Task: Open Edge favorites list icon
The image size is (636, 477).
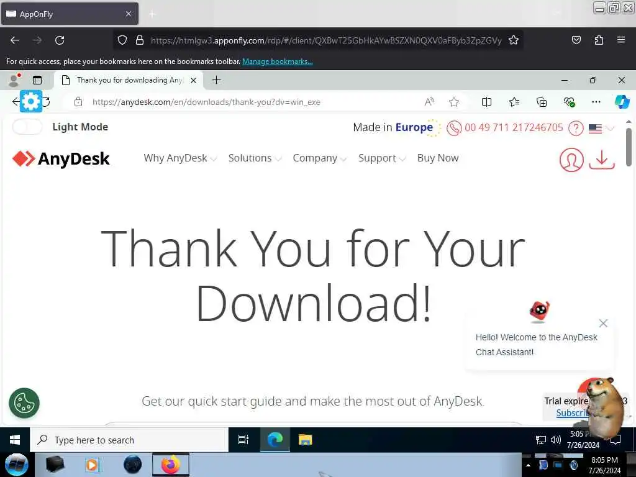Action: tap(514, 102)
